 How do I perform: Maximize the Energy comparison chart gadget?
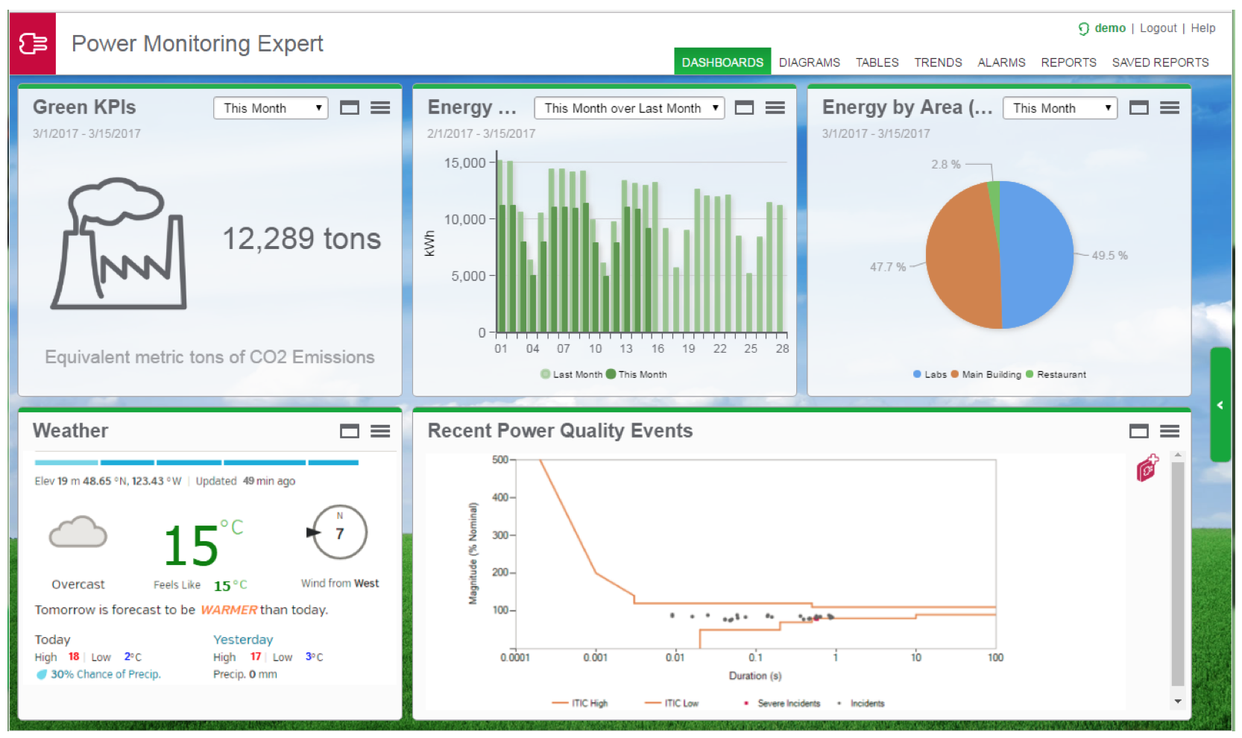[744, 108]
